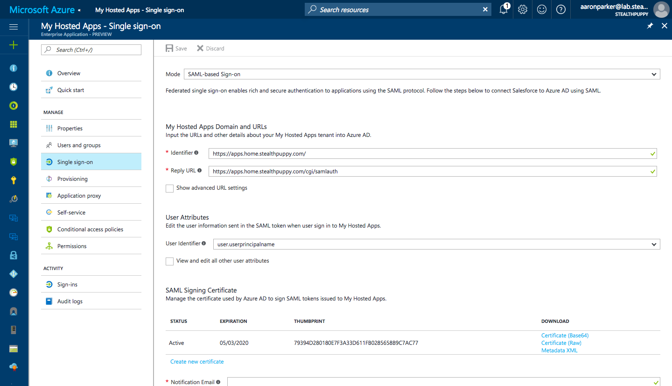Viewport: 672px width, 386px height.
Task: Check View and edit all other user attributes
Action: [x=169, y=261]
